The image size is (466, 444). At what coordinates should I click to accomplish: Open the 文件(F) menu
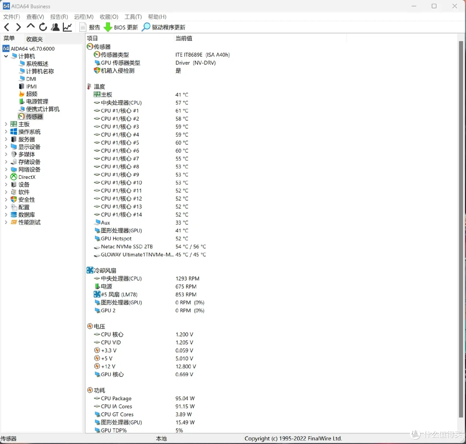[12, 17]
